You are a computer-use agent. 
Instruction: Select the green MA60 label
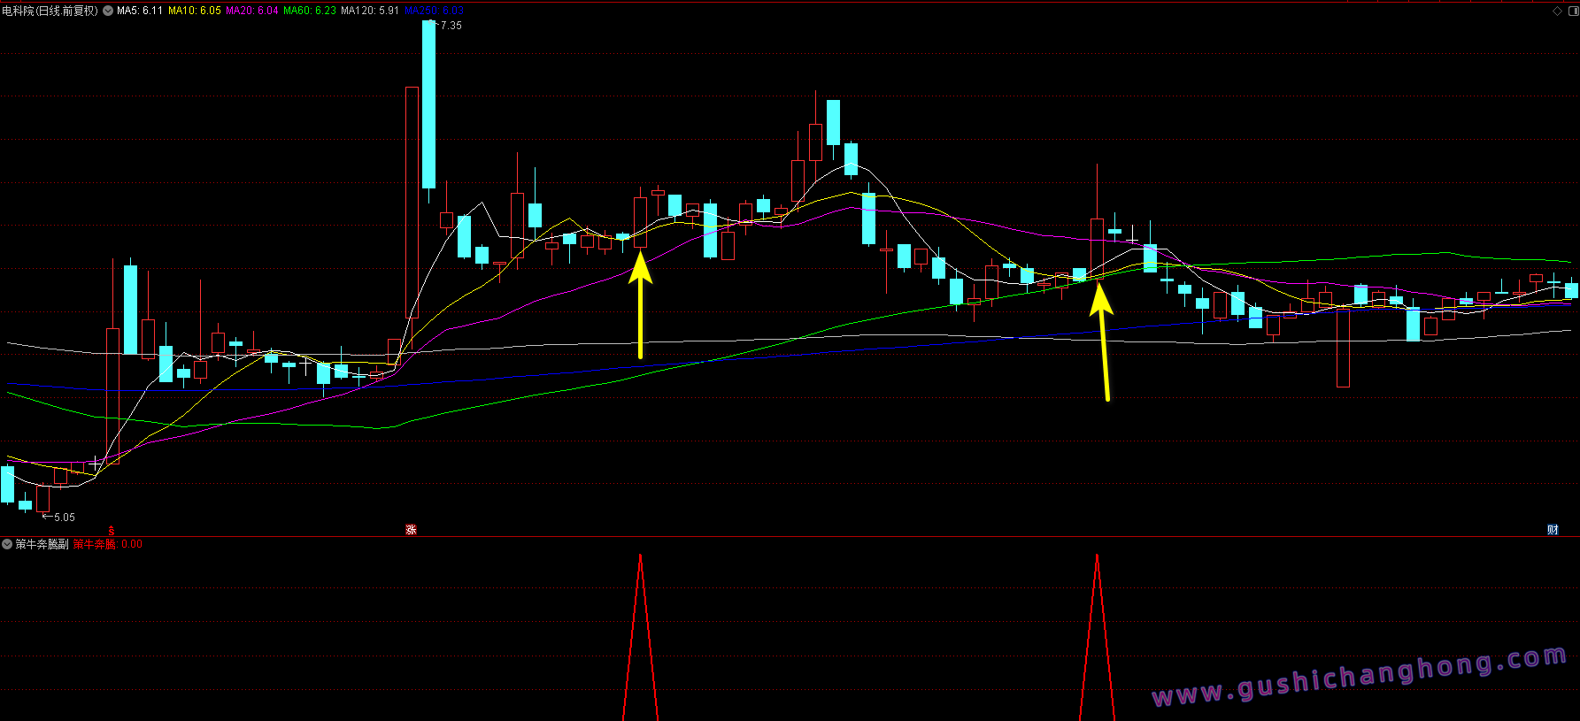[310, 12]
